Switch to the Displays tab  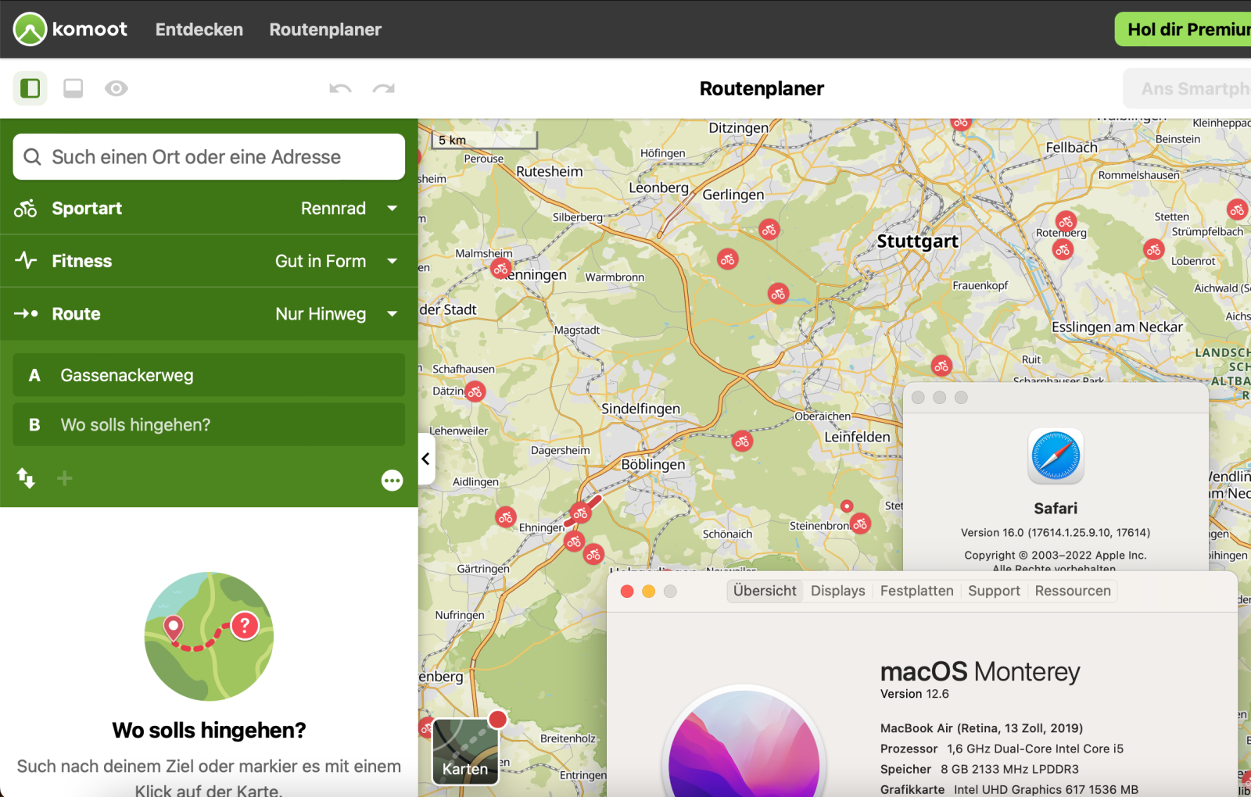click(x=837, y=591)
